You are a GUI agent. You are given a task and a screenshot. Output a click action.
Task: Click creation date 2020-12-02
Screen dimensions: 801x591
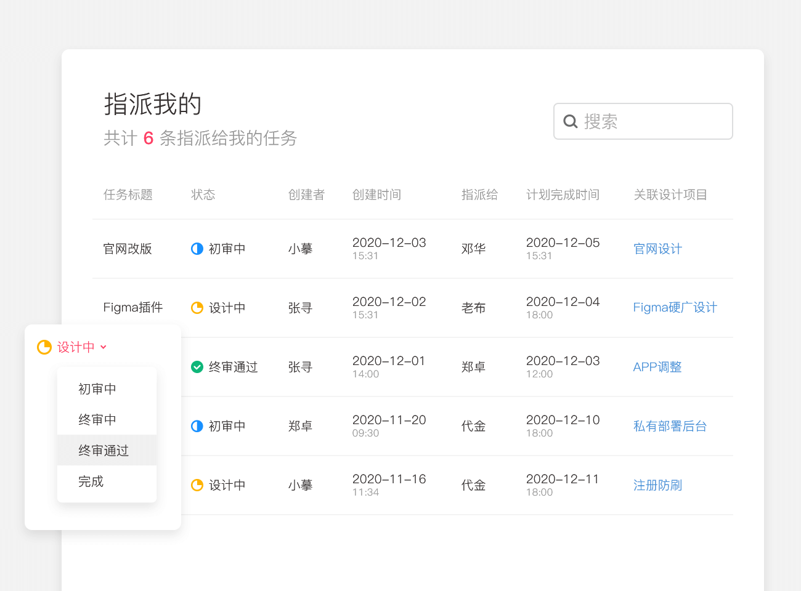[389, 302]
